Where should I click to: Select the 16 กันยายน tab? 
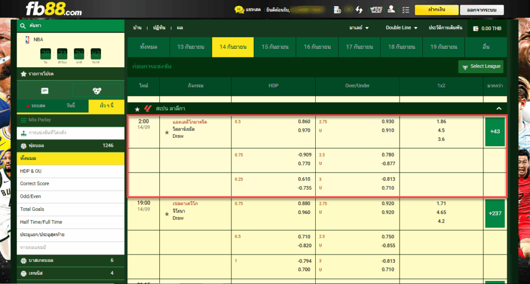click(317, 47)
